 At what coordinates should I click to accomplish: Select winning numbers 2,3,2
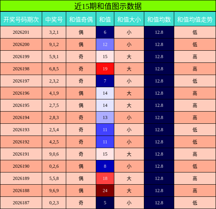(54, 81)
